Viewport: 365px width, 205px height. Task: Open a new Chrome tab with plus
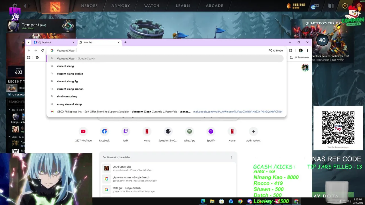click(125, 42)
